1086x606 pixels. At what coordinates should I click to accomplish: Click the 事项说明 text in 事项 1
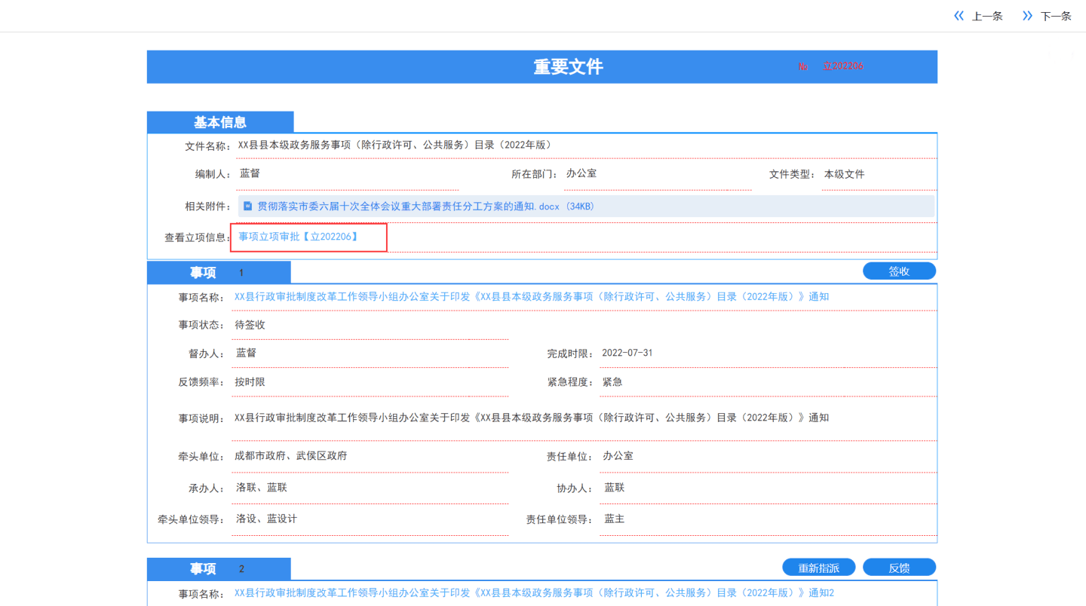pyautogui.click(x=532, y=418)
